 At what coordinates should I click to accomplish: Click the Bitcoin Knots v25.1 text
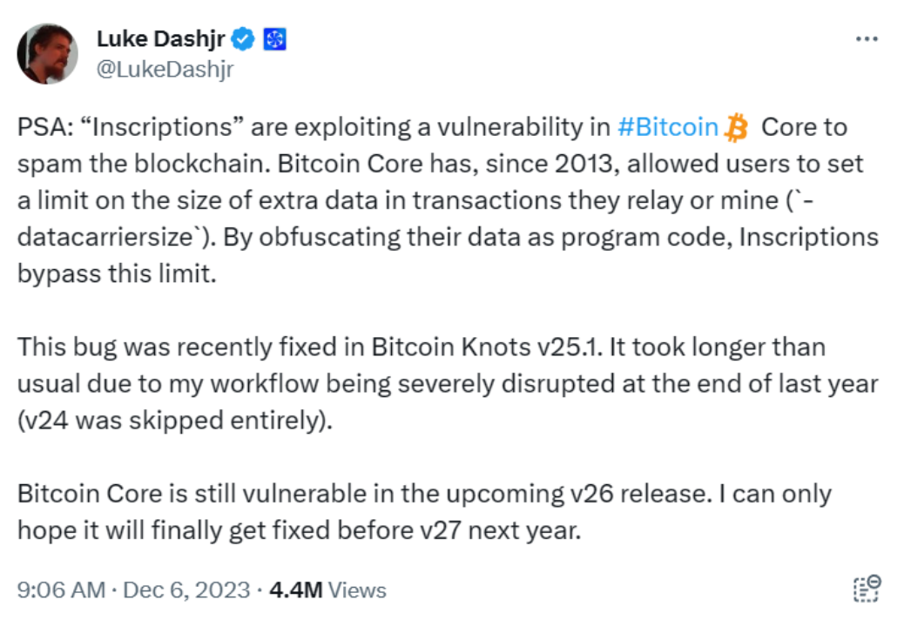pyautogui.click(x=486, y=347)
